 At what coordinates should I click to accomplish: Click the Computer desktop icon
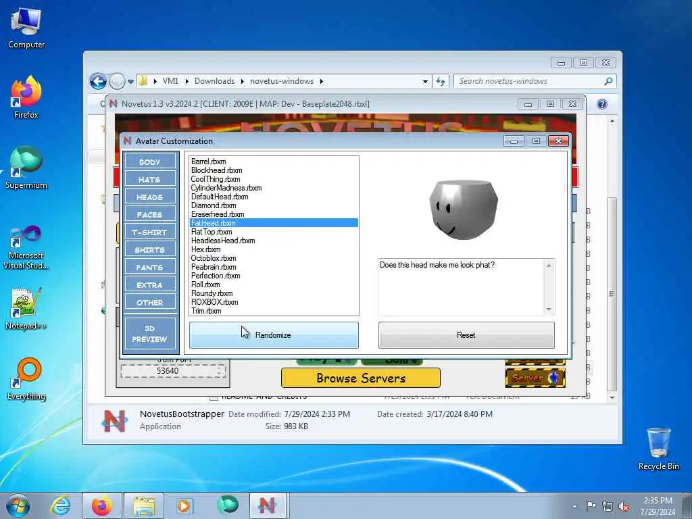pos(26,28)
